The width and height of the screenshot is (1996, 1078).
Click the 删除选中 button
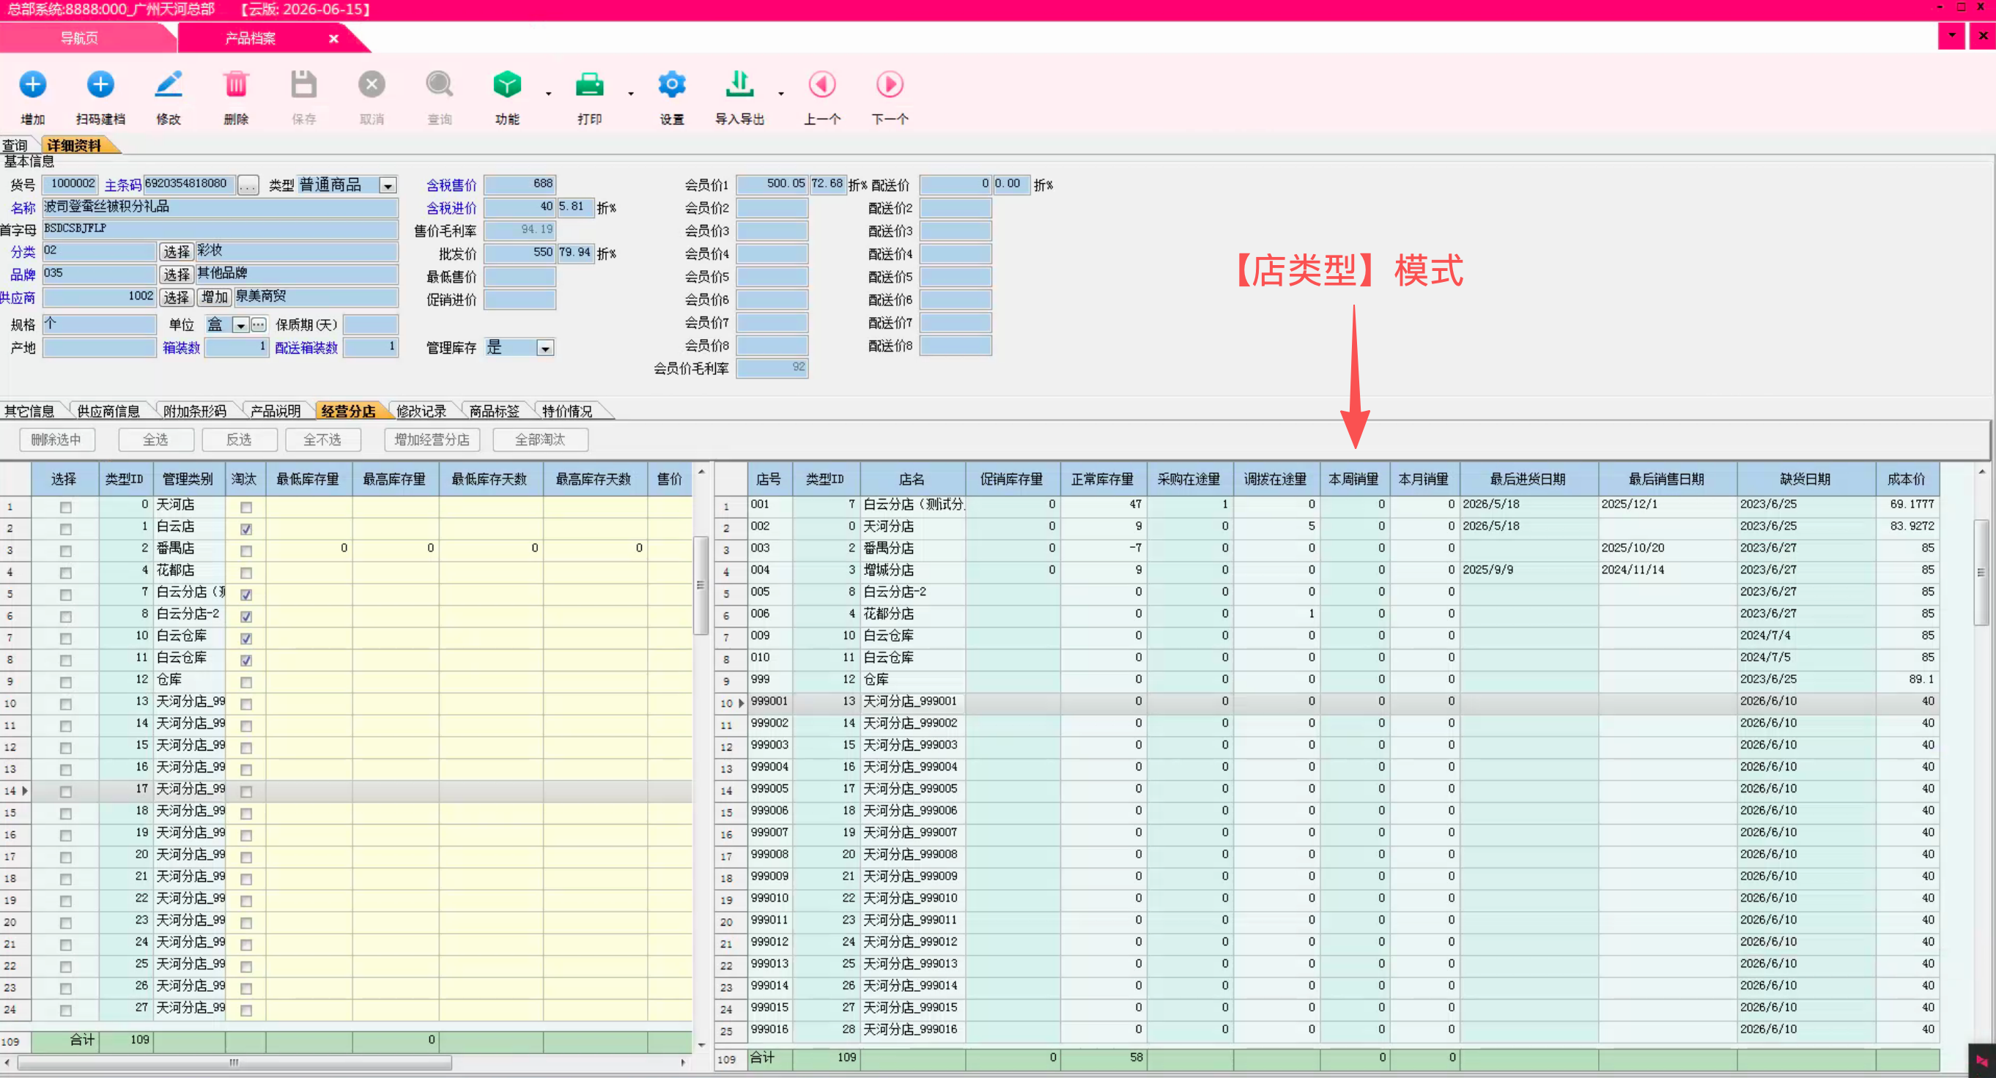click(56, 439)
